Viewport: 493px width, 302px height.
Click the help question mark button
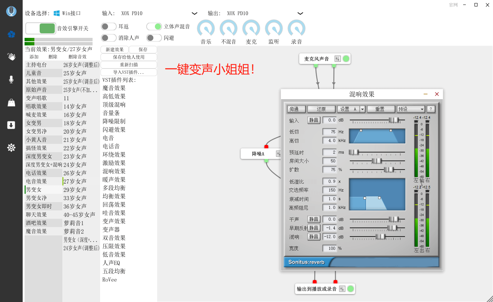[431, 109]
